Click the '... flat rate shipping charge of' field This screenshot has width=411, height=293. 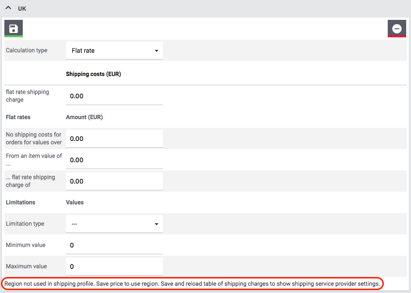point(114,181)
